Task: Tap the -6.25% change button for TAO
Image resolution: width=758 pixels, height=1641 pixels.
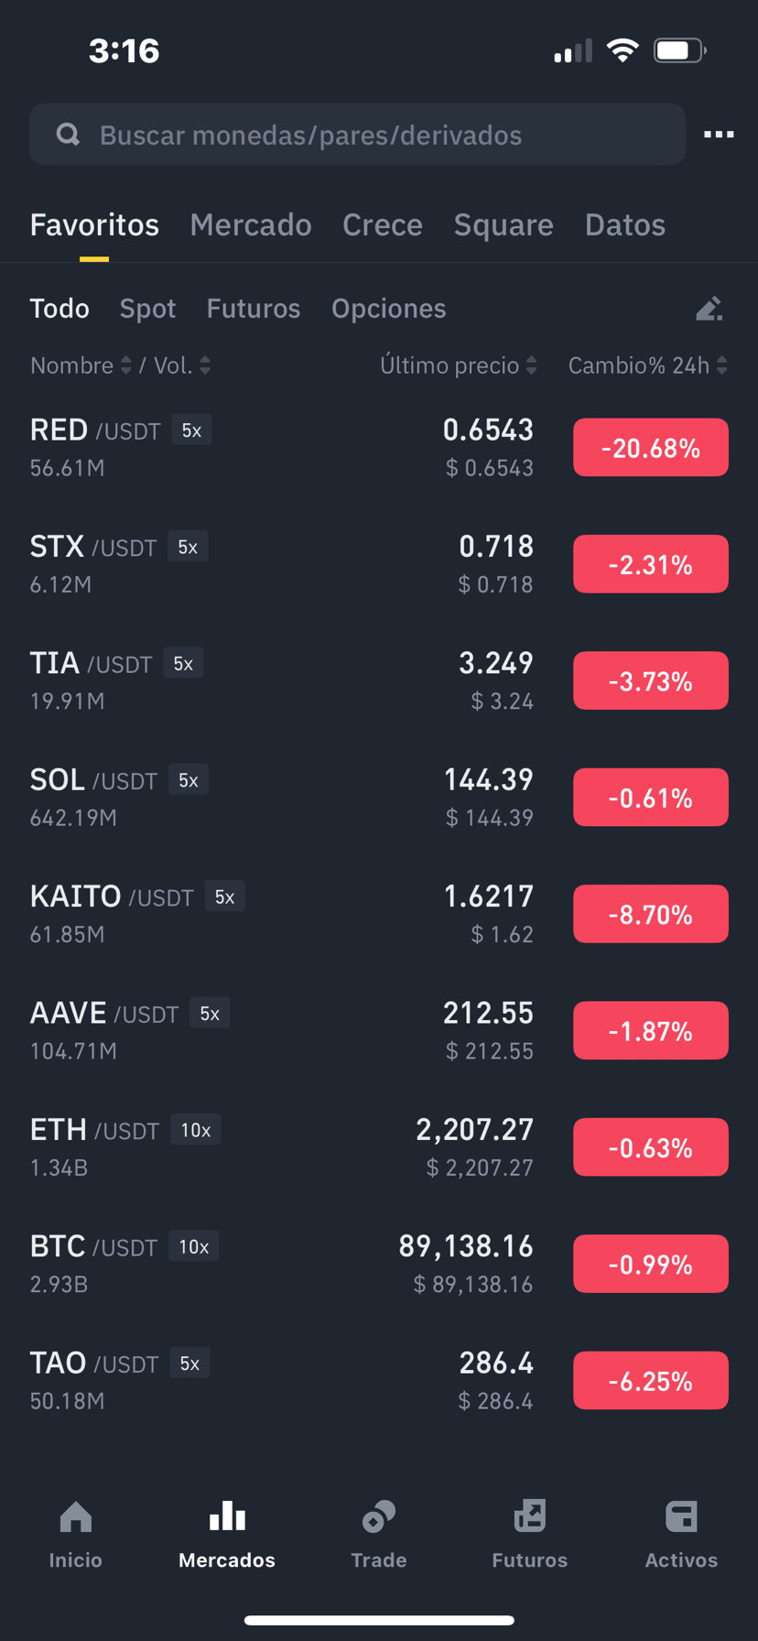Action: tap(651, 1381)
